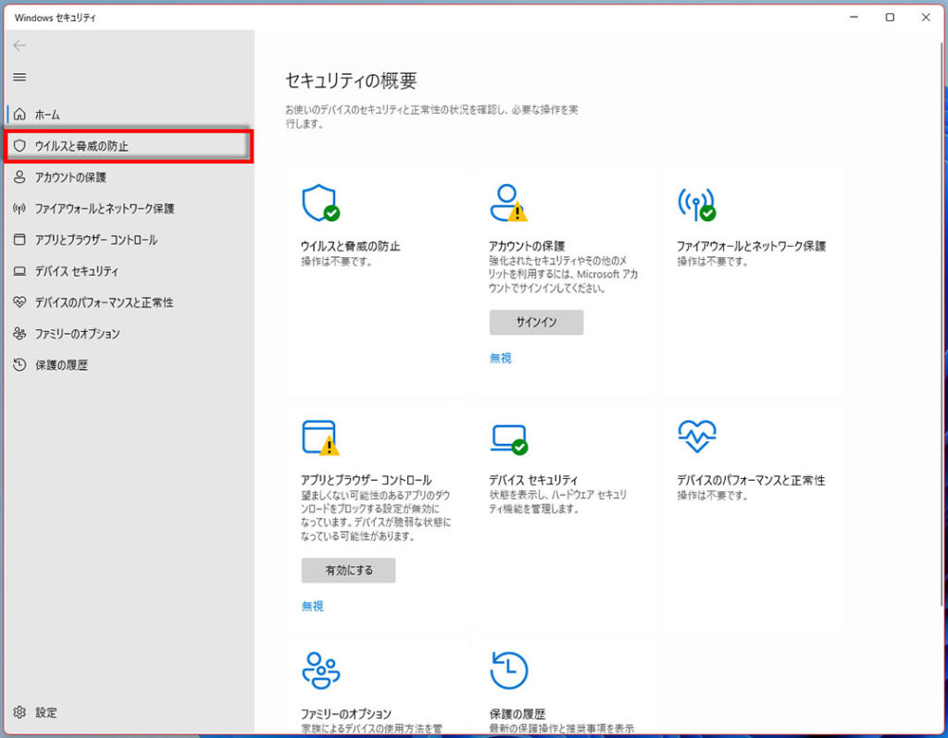Click device performance and health heart icon
Screen dimensions: 948x738
click(x=696, y=436)
